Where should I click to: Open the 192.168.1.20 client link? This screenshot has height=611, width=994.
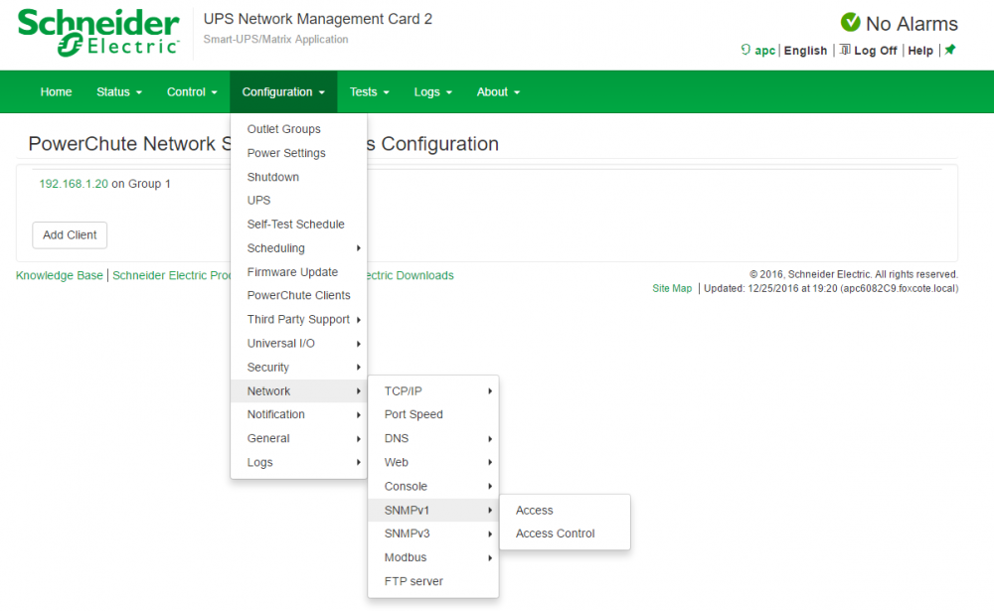[74, 184]
